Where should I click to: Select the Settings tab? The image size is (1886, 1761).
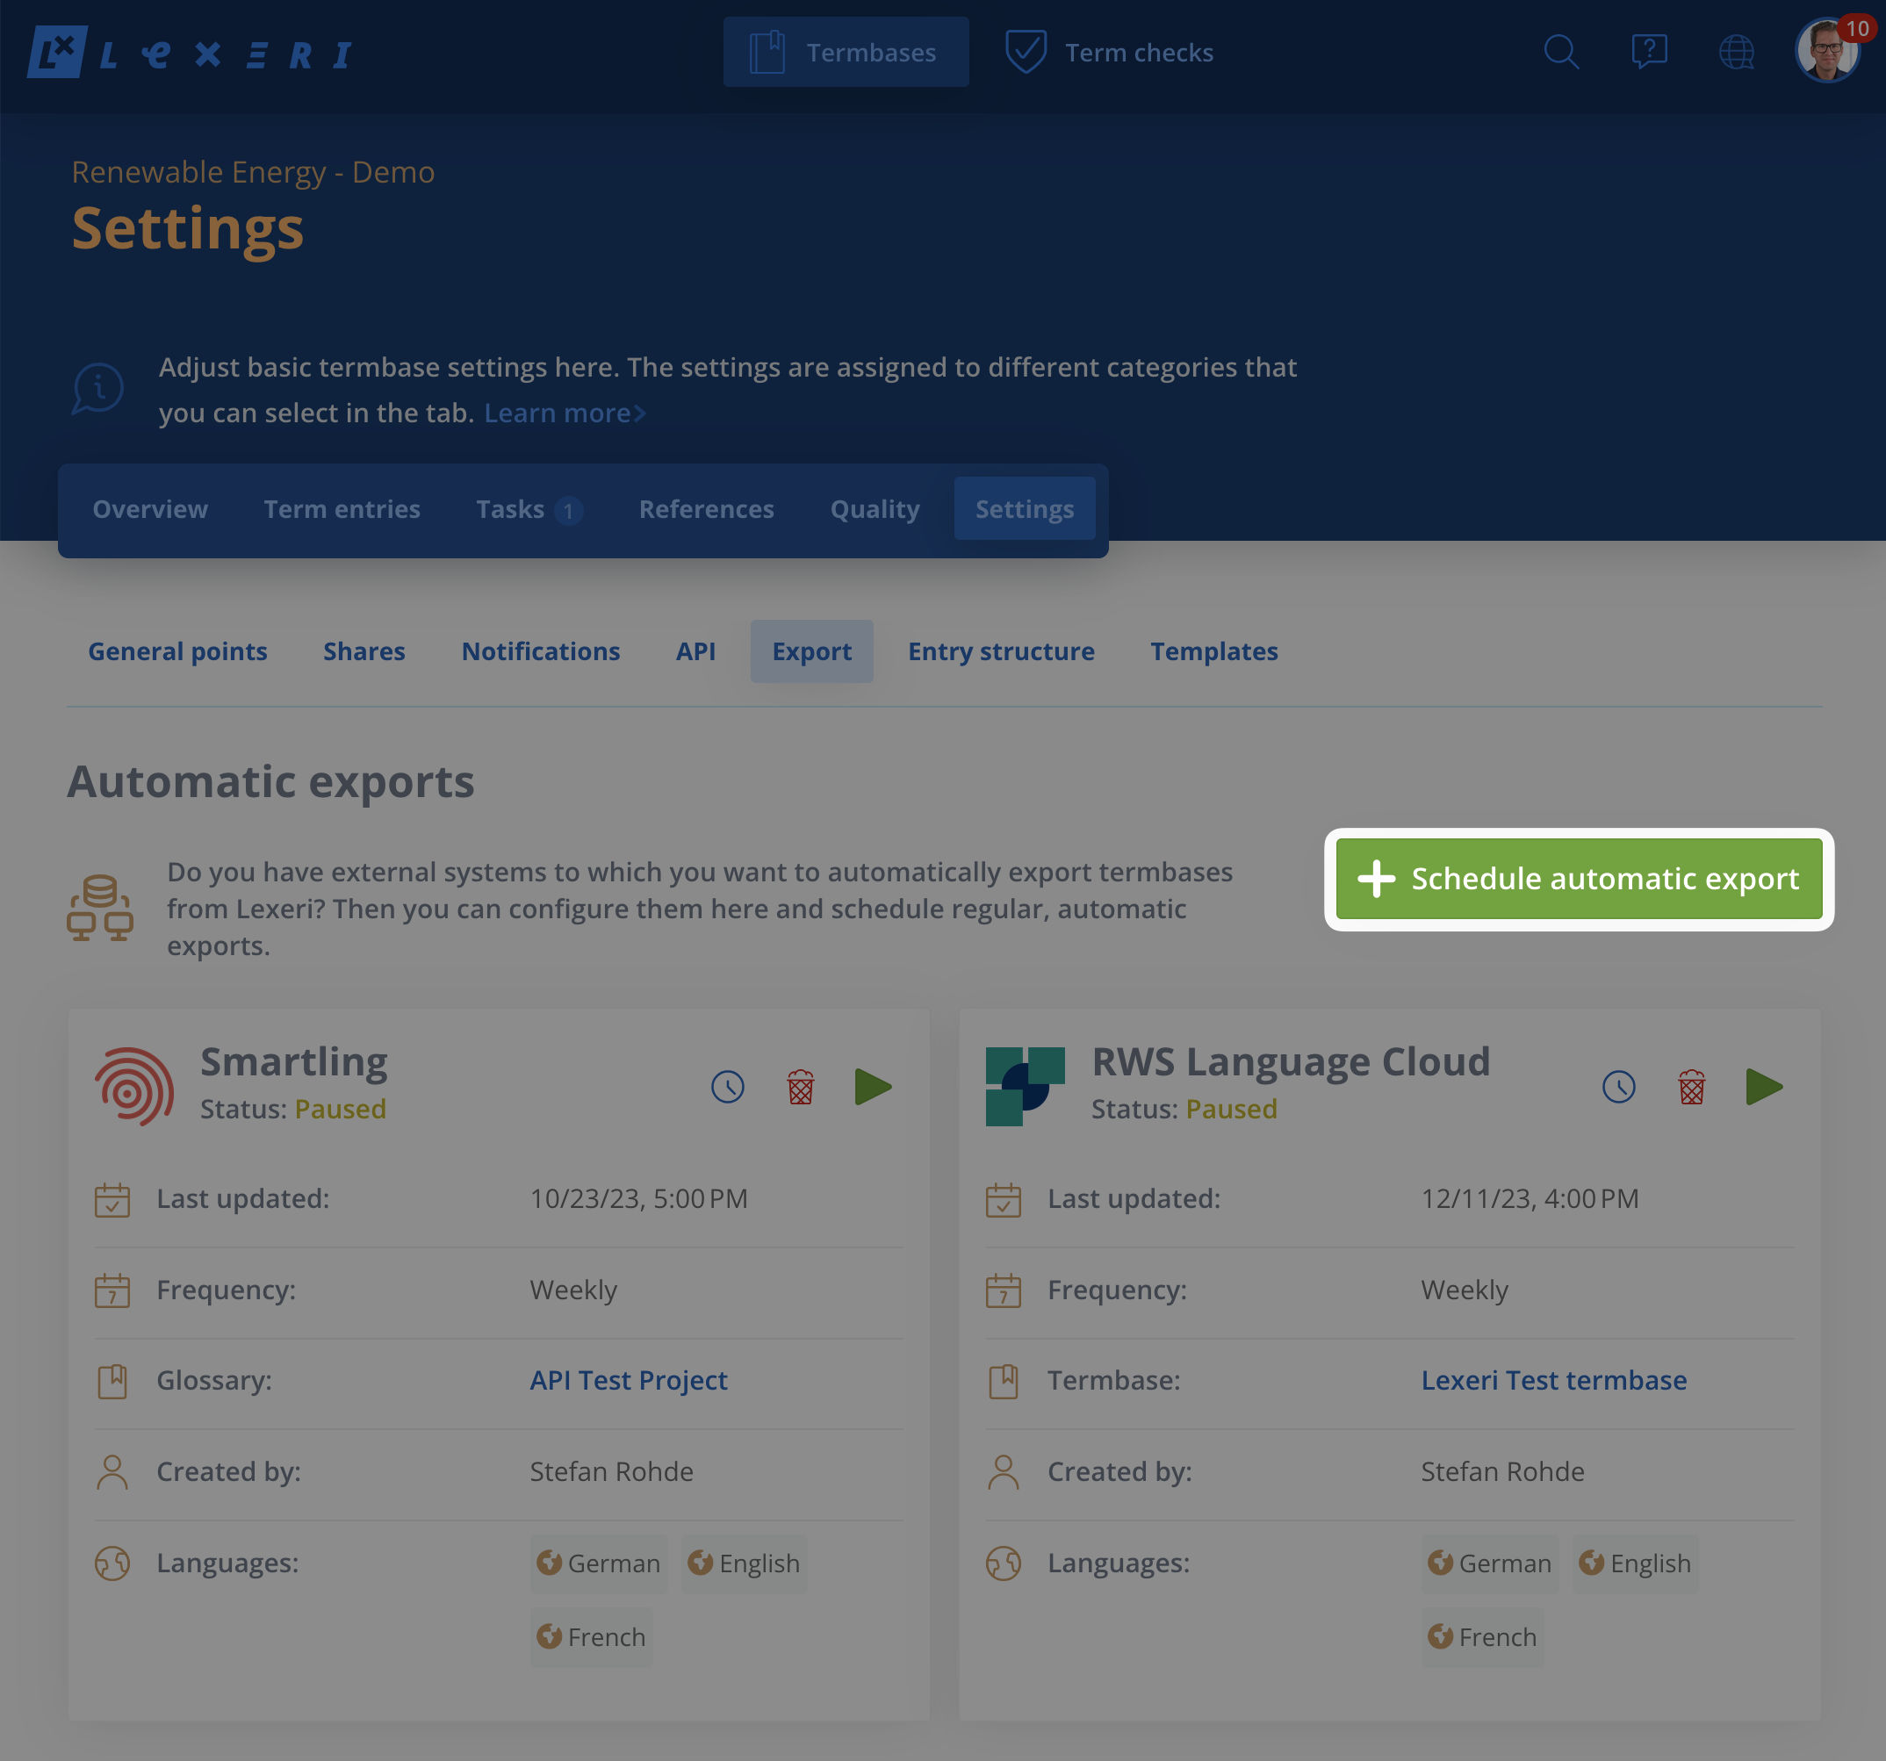[x=1025, y=509]
